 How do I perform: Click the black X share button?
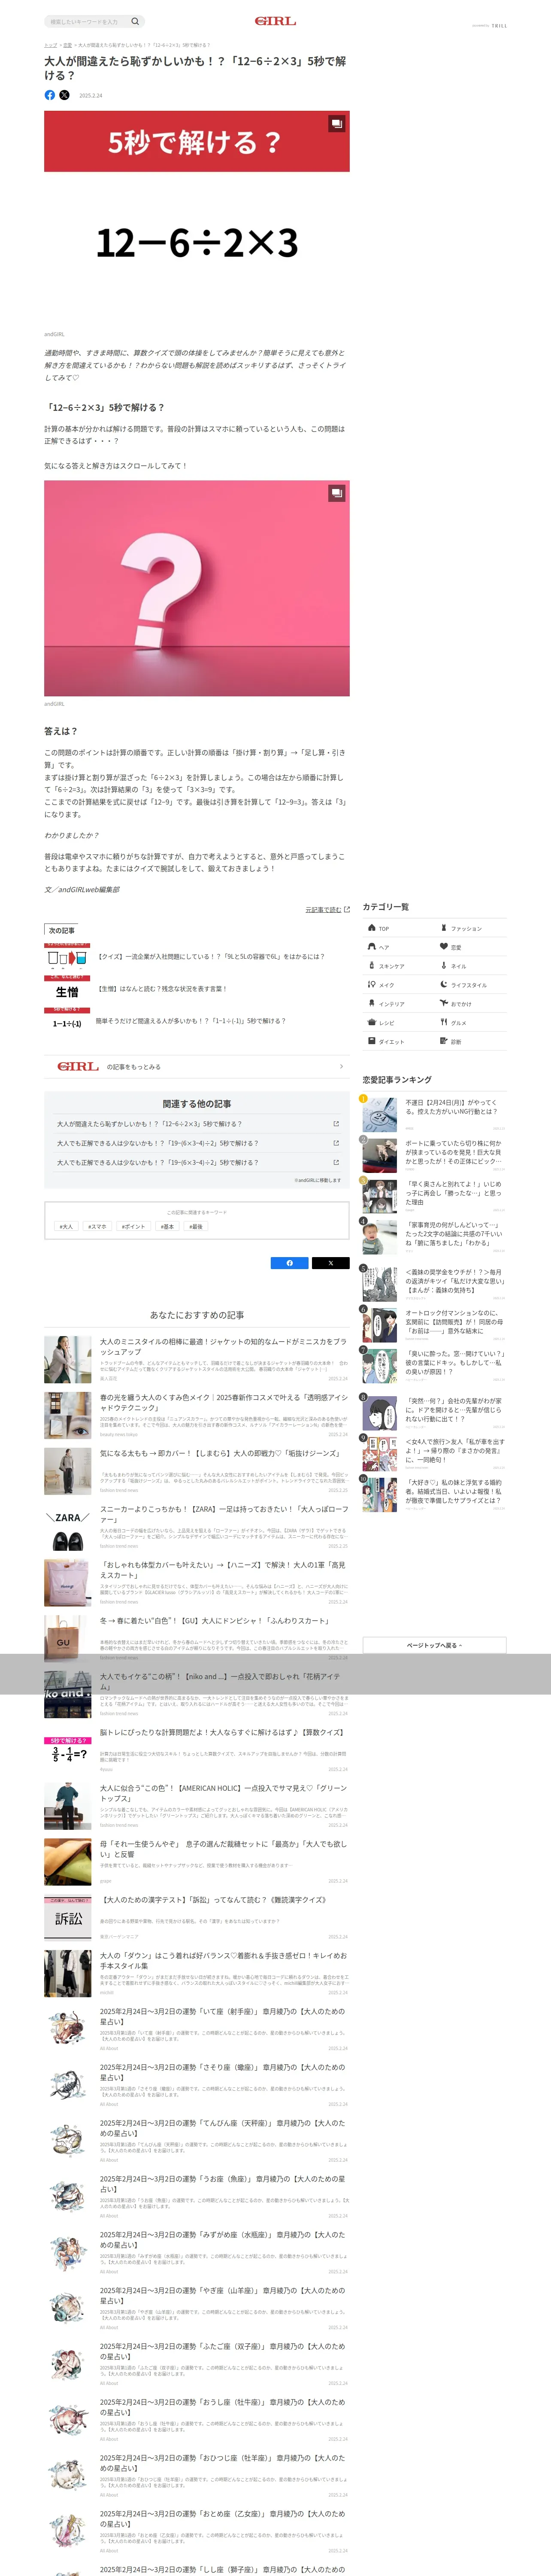330,1263
